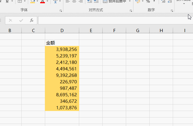Cancel formula entry X button
Image resolution: width=193 pixels, height=126 pixels.
(x=11, y=20)
